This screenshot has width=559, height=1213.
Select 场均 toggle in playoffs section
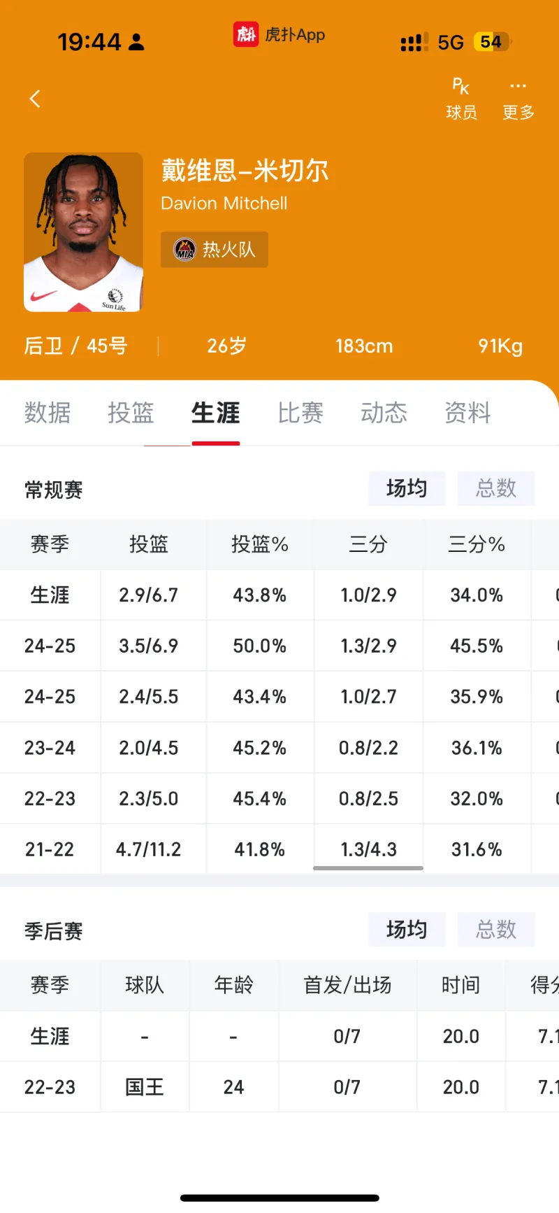pos(407,929)
